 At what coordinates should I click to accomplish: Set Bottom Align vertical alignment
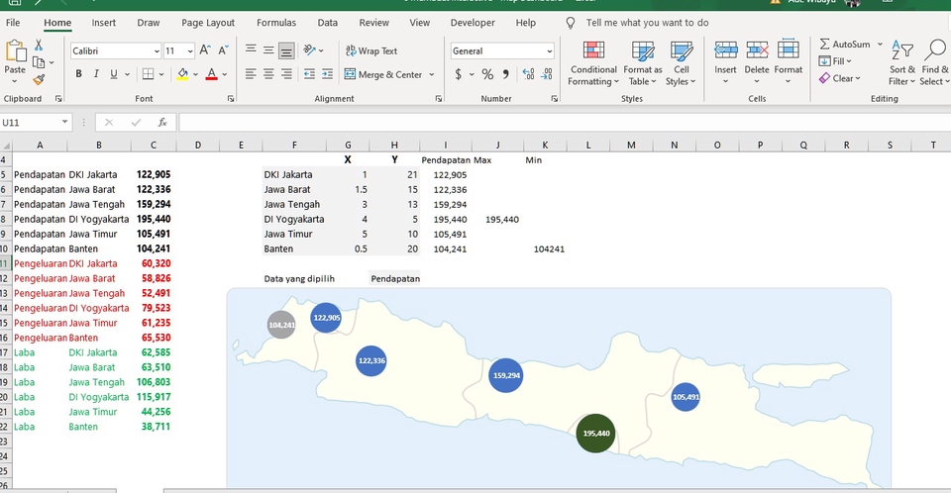click(x=286, y=50)
